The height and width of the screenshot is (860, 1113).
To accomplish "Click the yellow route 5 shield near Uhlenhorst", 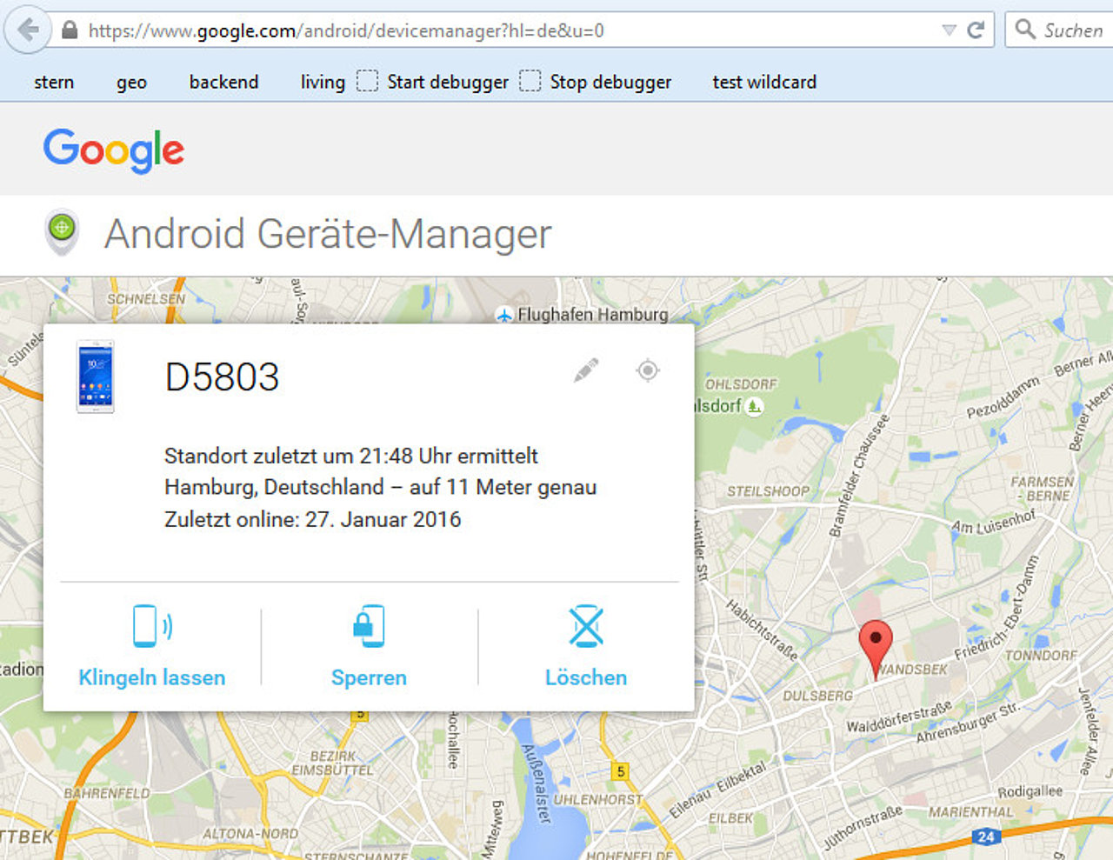I will point(620,771).
